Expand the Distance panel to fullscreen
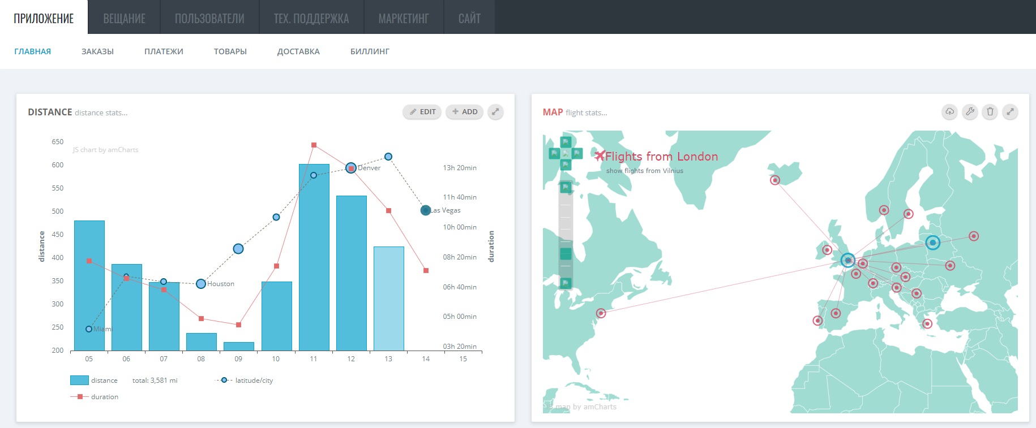The image size is (1036, 428). pyautogui.click(x=495, y=112)
